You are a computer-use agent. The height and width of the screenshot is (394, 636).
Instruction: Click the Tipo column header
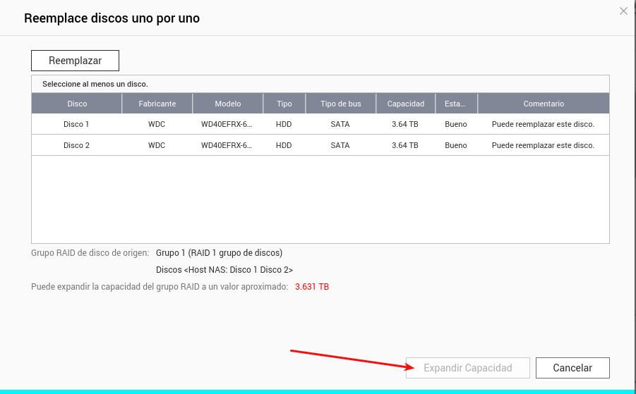pyautogui.click(x=284, y=104)
